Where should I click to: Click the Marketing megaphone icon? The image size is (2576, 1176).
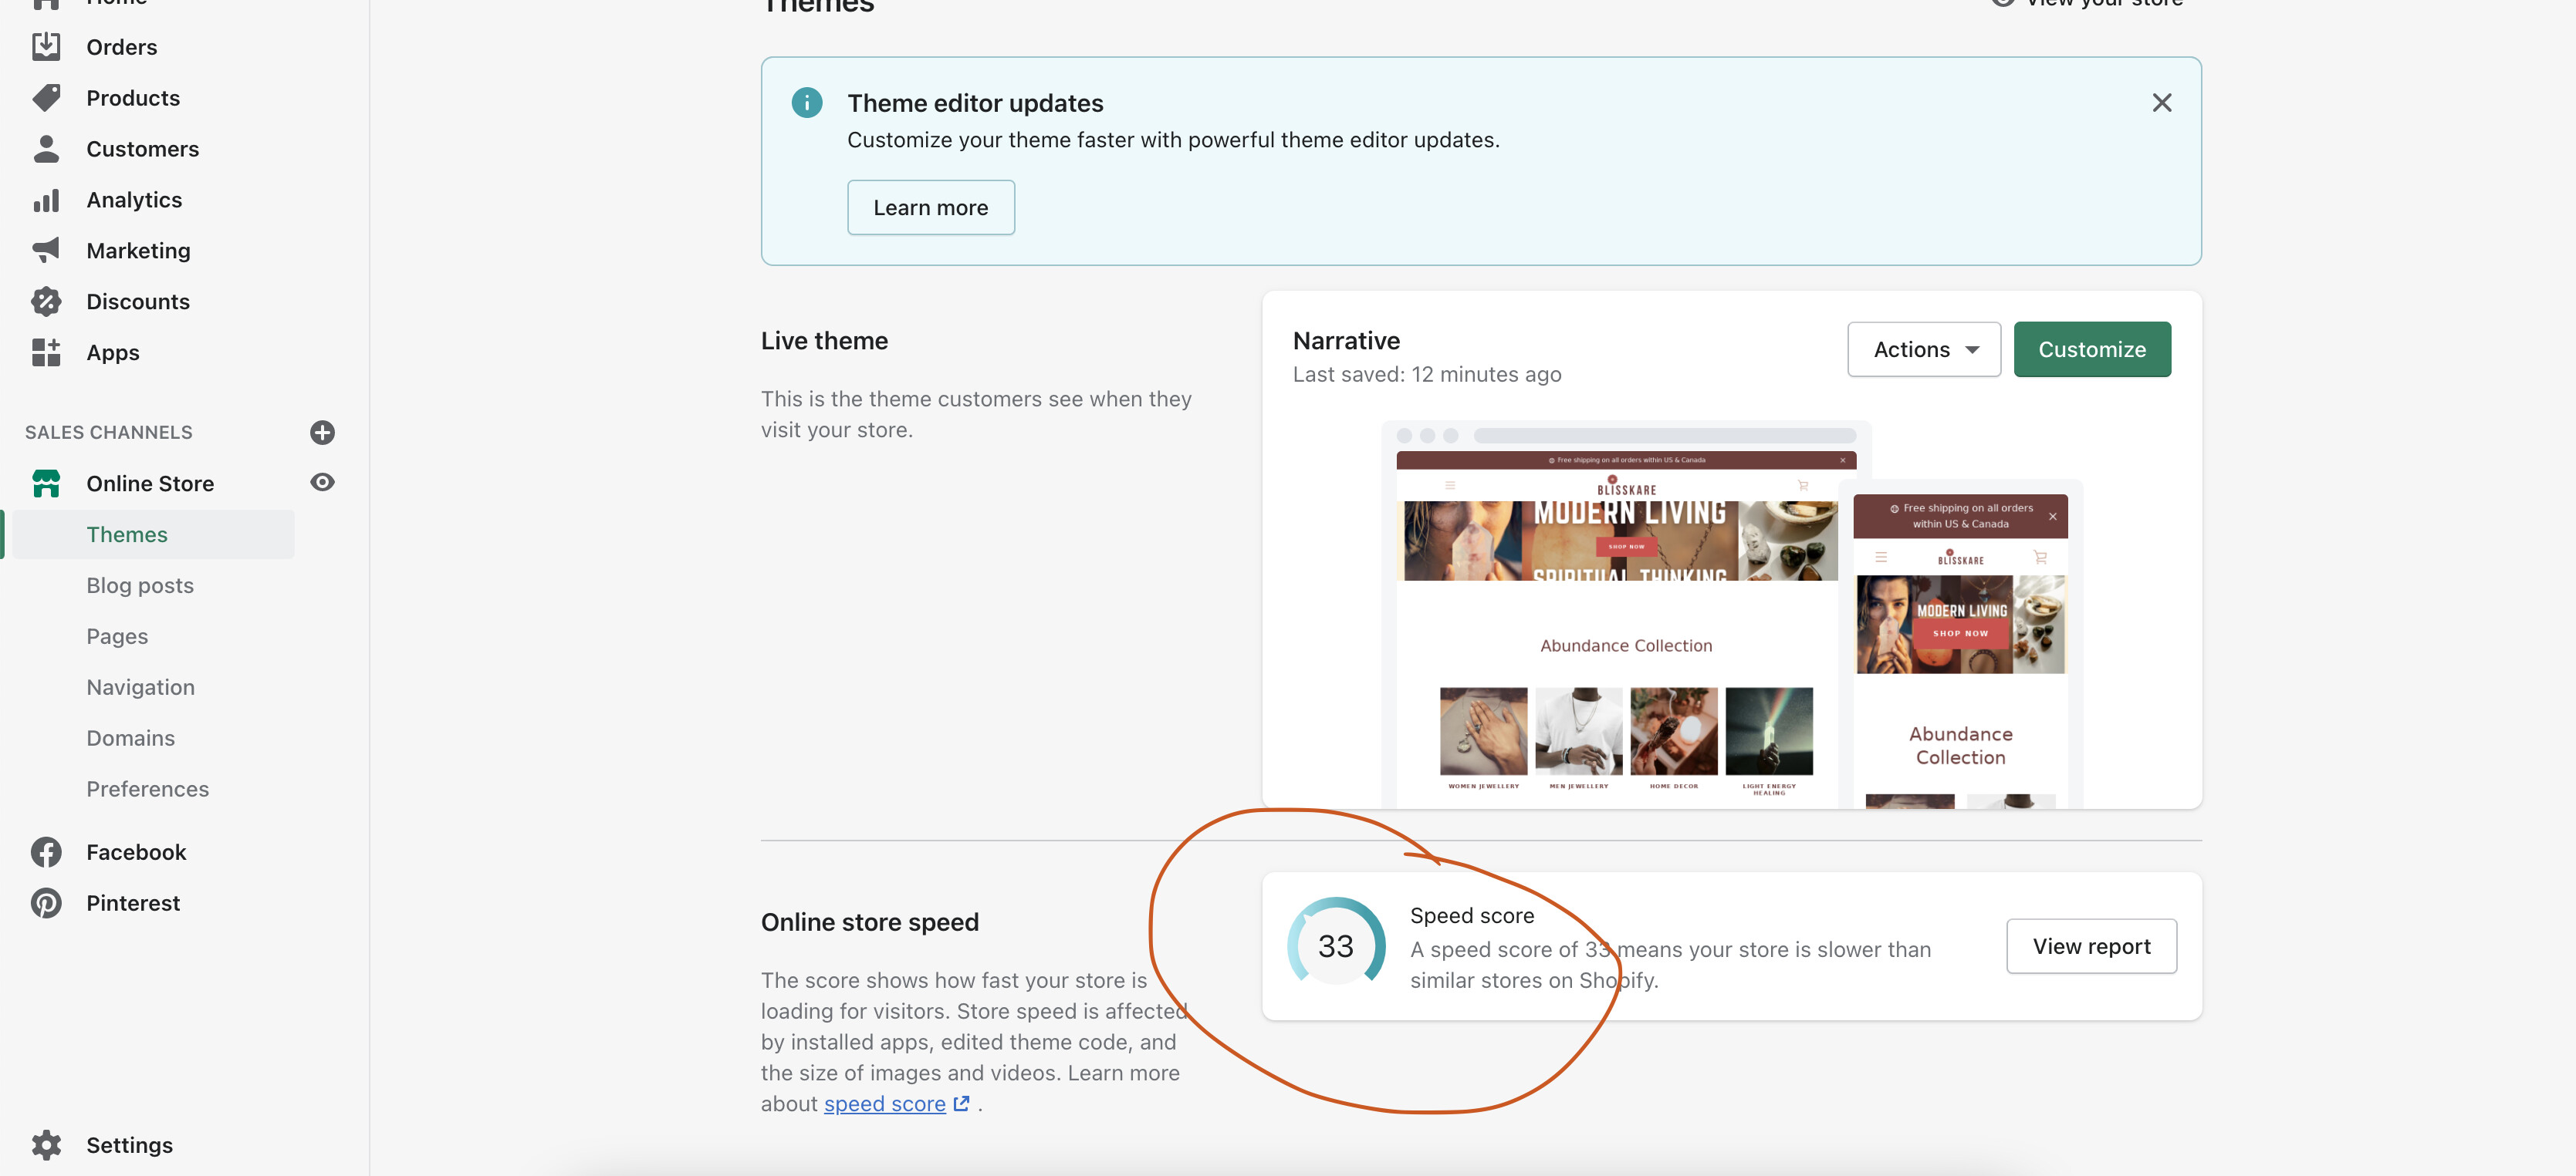[x=46, y=250]
